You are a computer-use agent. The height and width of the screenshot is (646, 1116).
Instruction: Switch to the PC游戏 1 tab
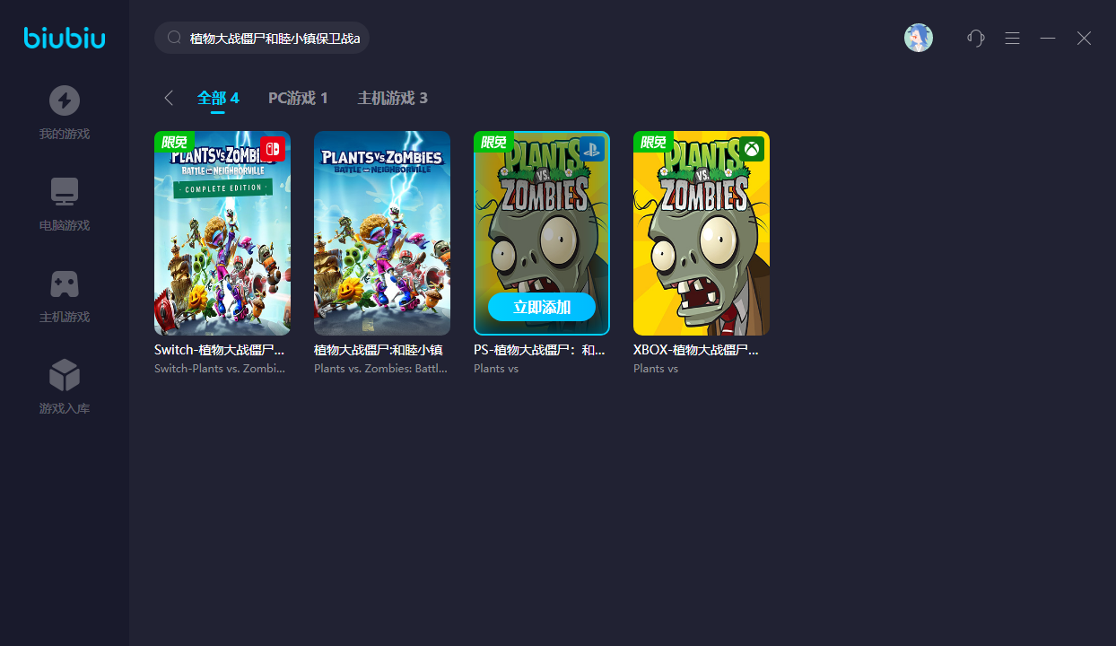[x=298, y=98]
